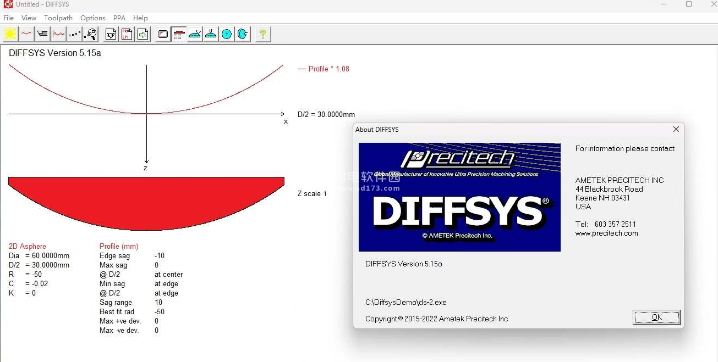Click the dotted points toolbar icon
The image size is (718, 362).
[74, 34]
